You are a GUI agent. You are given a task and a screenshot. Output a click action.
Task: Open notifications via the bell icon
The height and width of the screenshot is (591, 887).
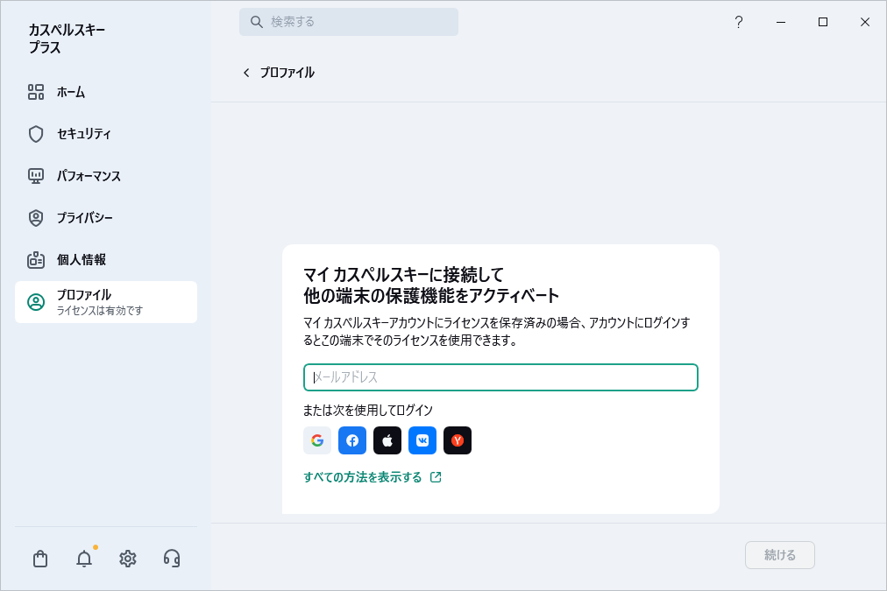(x=83, y=558)
